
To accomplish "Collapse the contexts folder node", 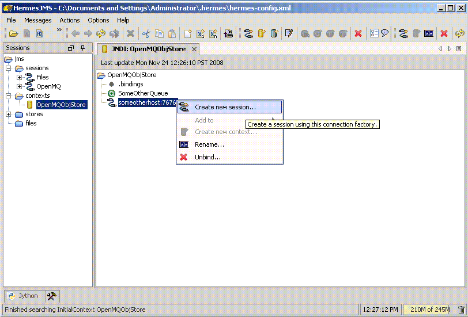I will pyautogui.click(x=9, y=96).
